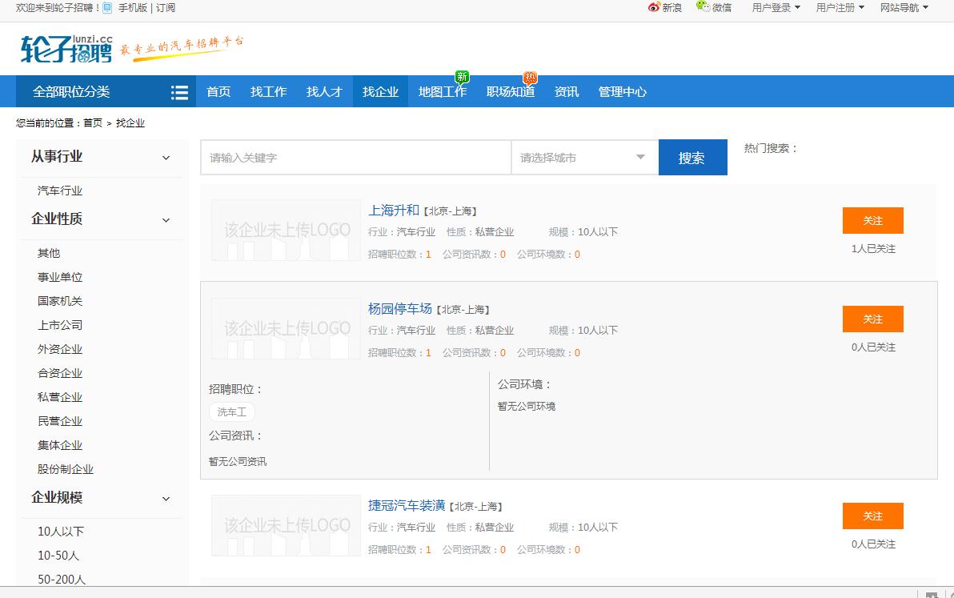Image resolution: width=954 pixels, height=598 pixels.
Task: Click the 洗车工 job tag
Action: 232,411
